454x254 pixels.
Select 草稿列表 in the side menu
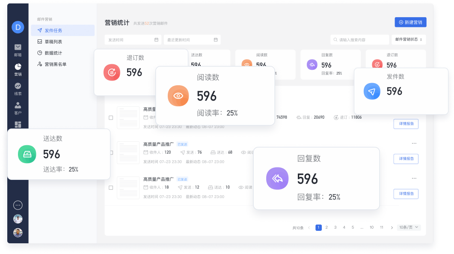click(x=53, y=42)
